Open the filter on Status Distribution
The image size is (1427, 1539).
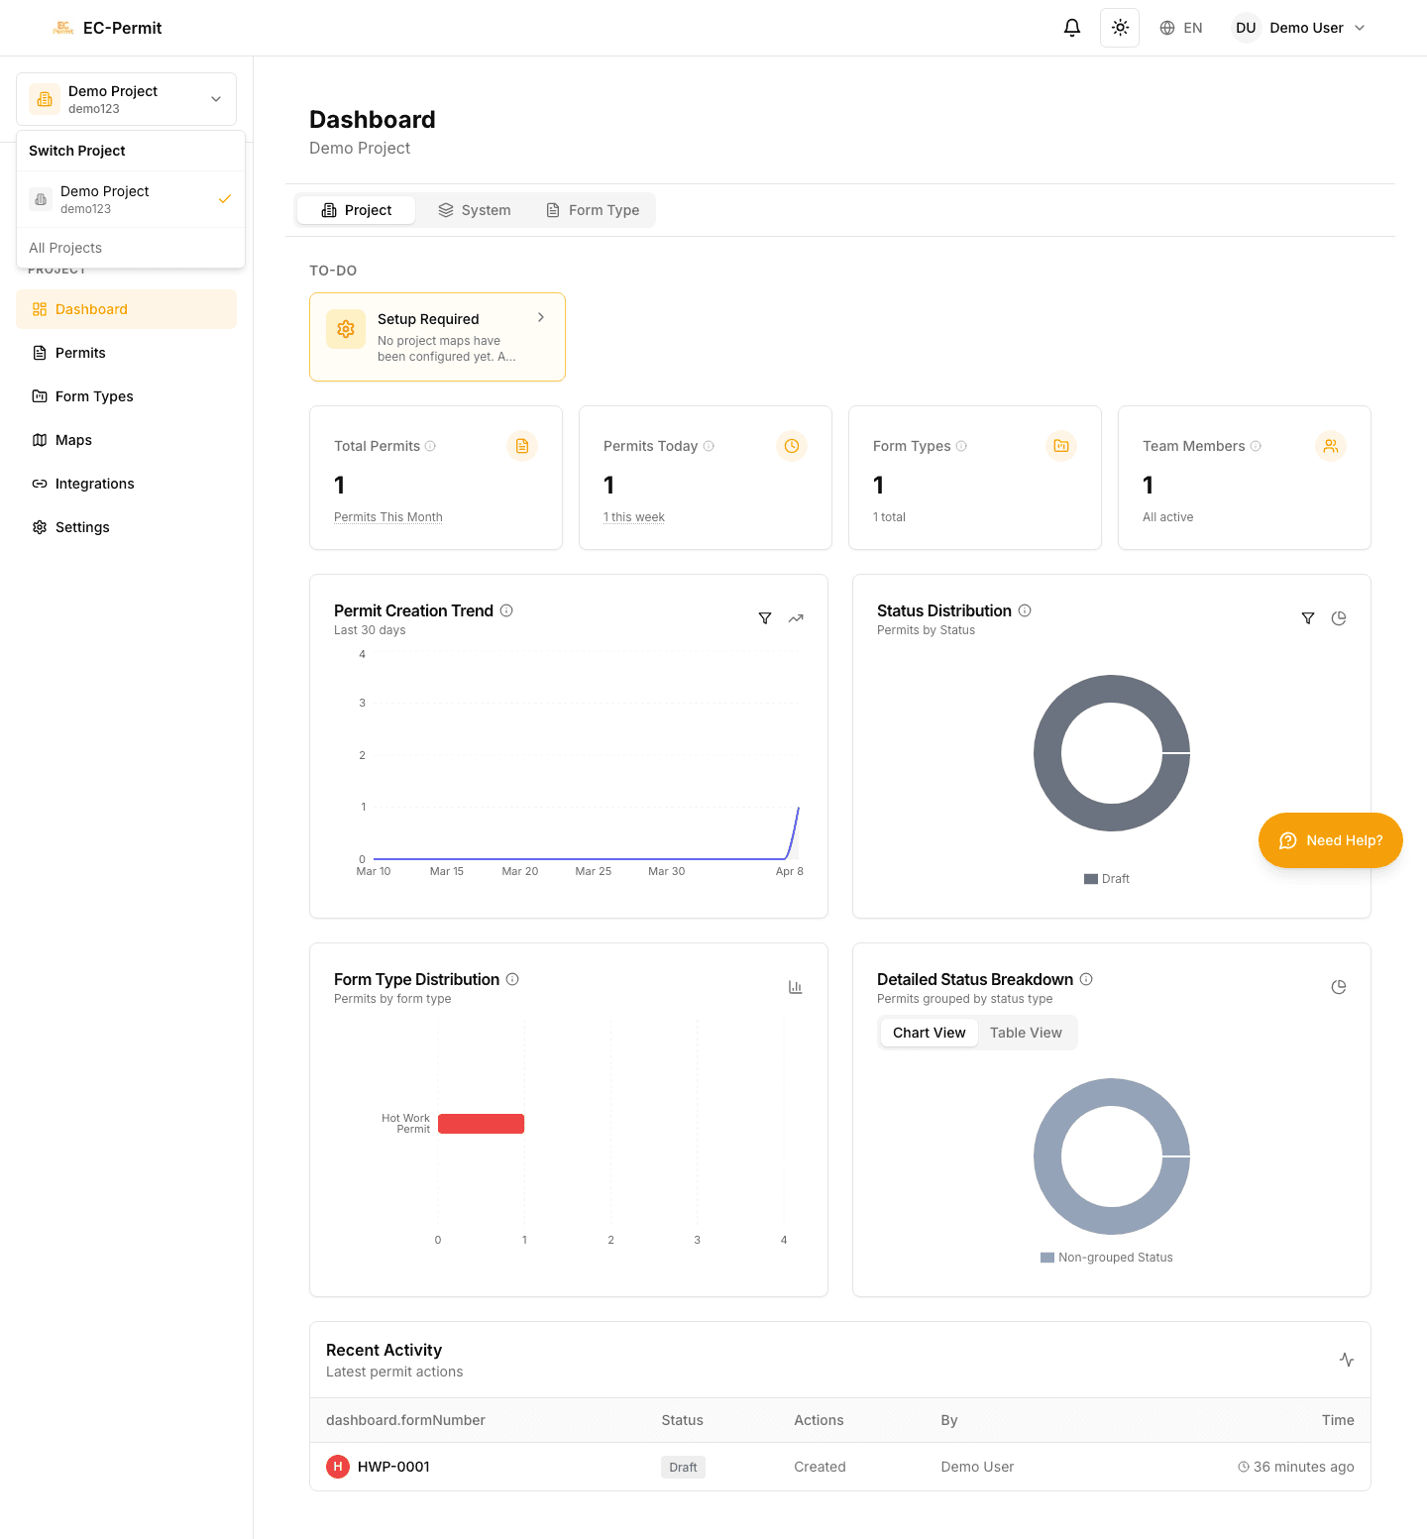[x=1307, y=617]
